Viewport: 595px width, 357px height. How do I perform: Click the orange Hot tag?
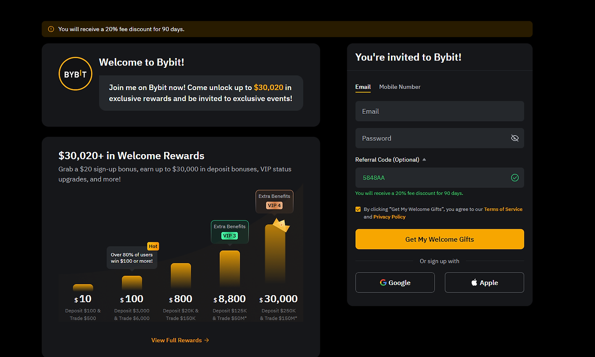pos(153,247)
